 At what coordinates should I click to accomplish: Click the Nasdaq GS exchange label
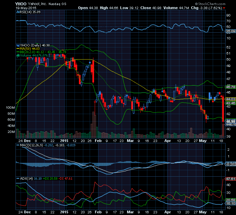(x=57, y=4)
